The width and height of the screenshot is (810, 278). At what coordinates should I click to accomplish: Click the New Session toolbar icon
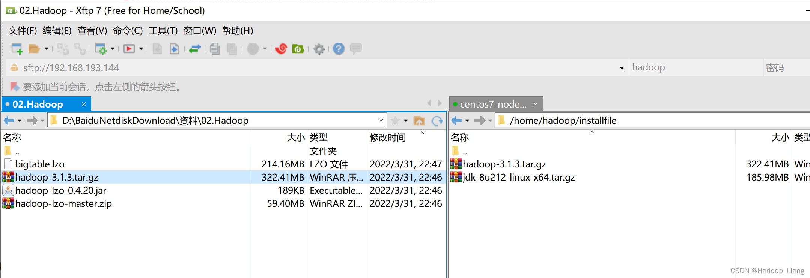click(17, 49)
